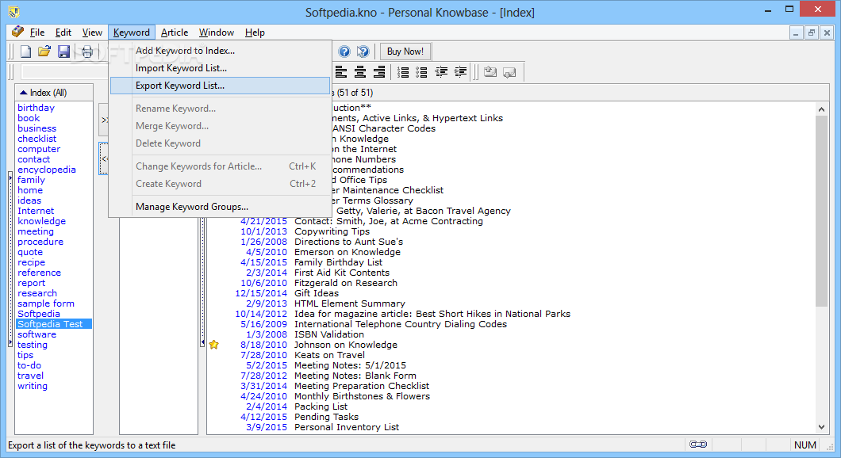
Task: Select the 'Internet' keyword
Action: click(x=36, y=211)
